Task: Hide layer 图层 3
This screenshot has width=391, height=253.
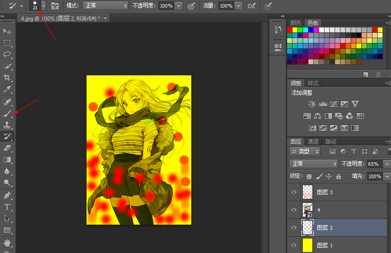Action: tap(294, 192)
